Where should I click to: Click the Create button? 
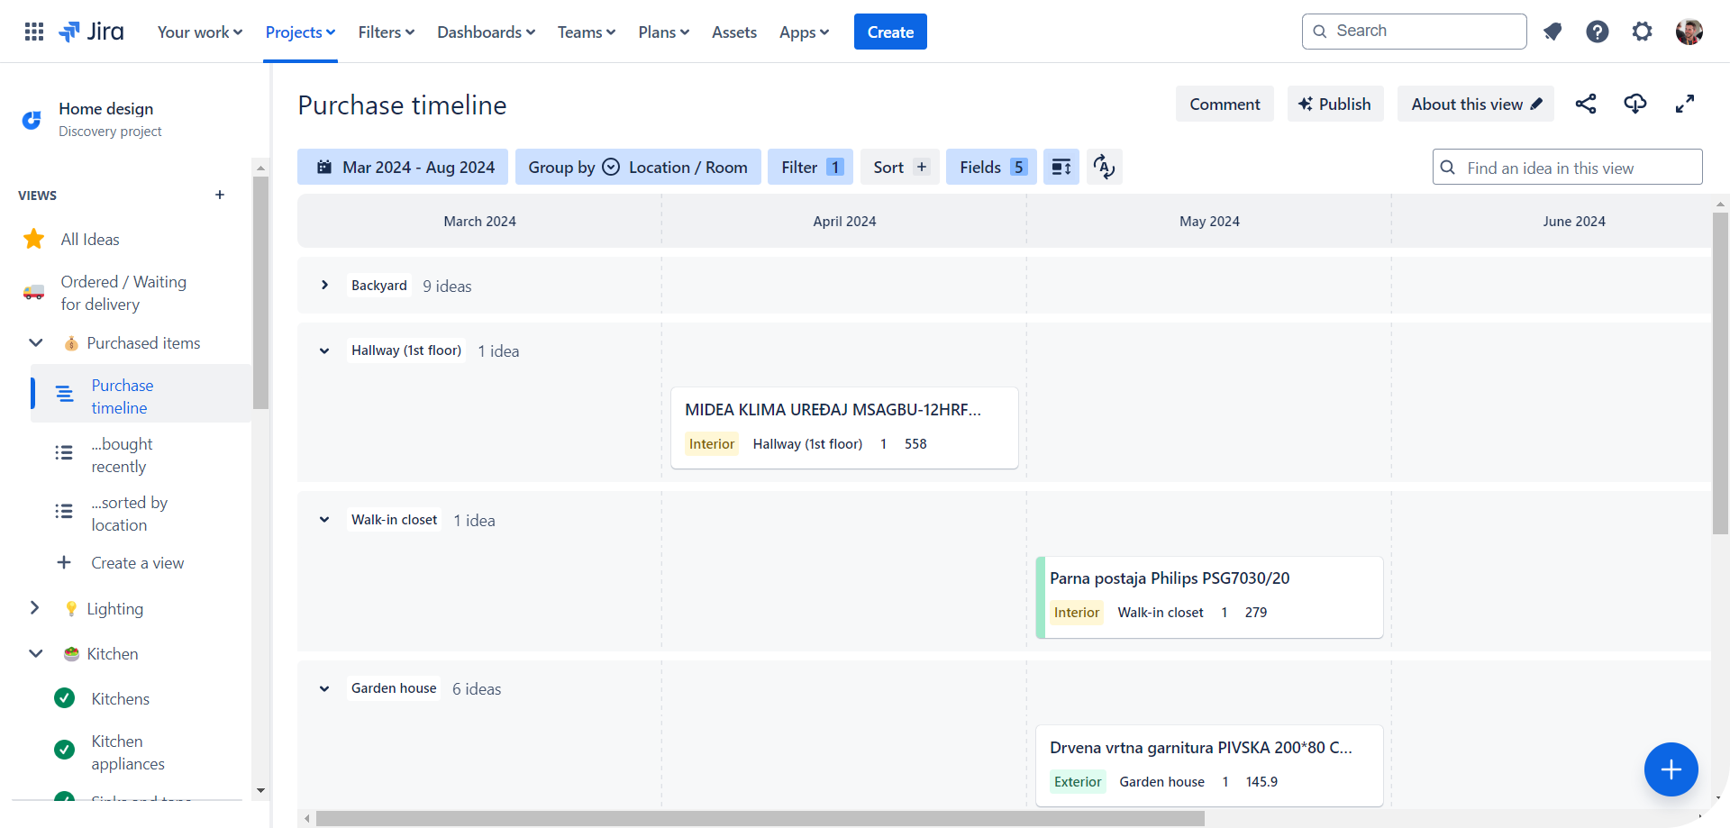pyautogui.click(x=890, y=32)
